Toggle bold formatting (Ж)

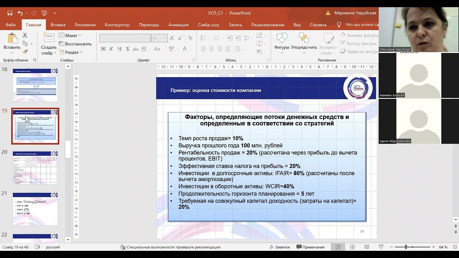pyautogui.click(x=103, y=49)
